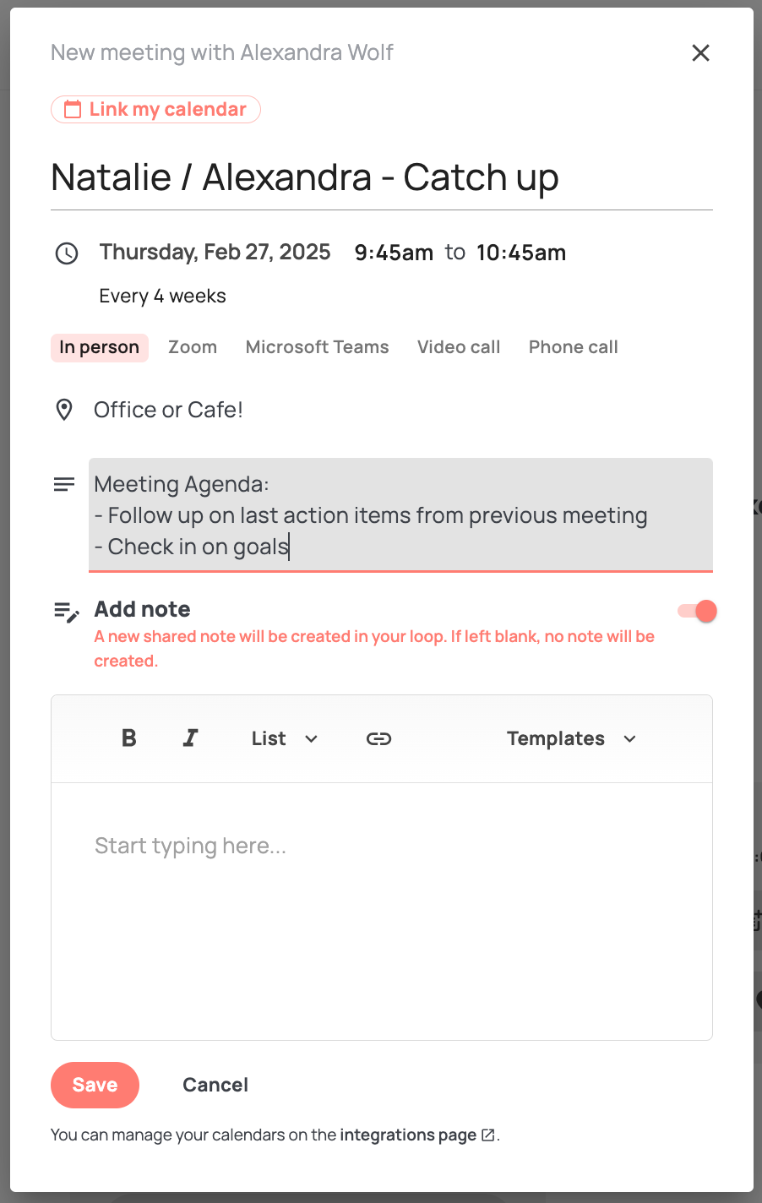Open the Every 4 weeks recurrence selector
Image resolution: width=762 pixels, height=1203 pixels.
162,297
